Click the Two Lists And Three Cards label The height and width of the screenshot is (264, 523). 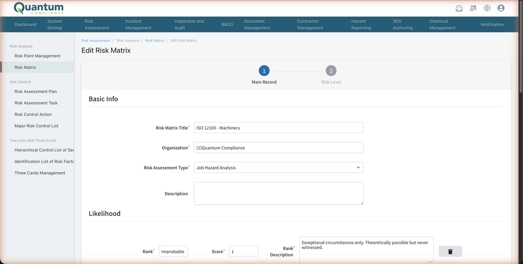[33, 140]
